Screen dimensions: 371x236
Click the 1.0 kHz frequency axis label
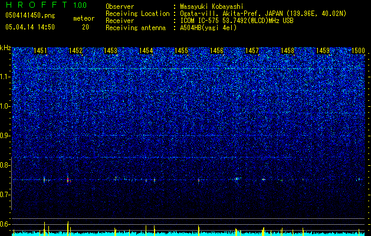(x=5, y=106)
